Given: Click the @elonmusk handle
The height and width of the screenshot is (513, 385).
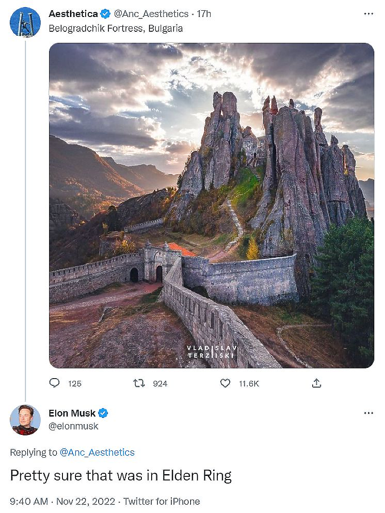Looking at the screenshot, I should [x=73, y=426].
